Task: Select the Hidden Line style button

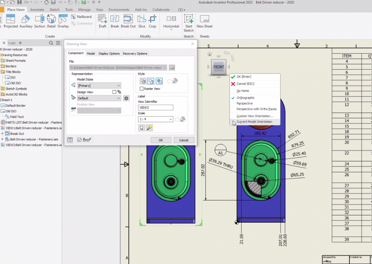Action: pos(143,81)
